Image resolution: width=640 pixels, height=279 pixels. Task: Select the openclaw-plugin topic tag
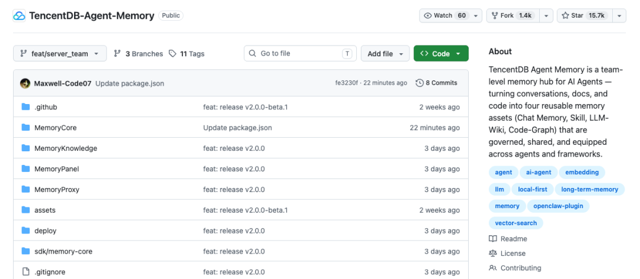(558, 206)
